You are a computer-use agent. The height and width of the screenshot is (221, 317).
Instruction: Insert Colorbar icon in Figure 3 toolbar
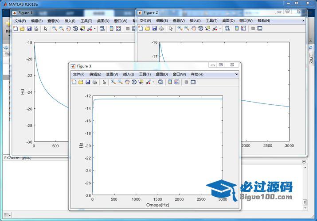click(x=170, y=82)
